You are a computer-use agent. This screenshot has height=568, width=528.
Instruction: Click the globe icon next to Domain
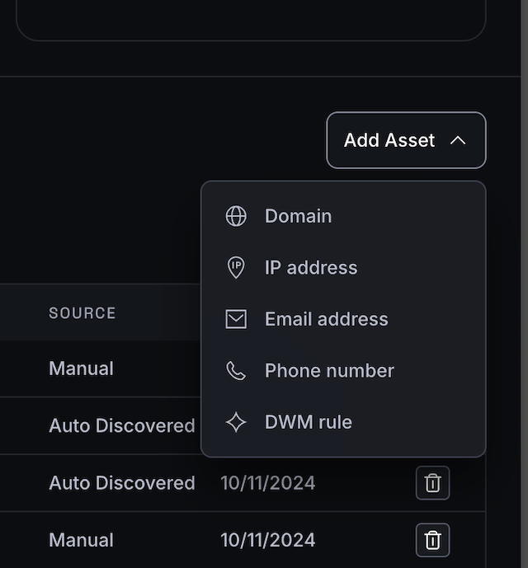coord(236,216)
